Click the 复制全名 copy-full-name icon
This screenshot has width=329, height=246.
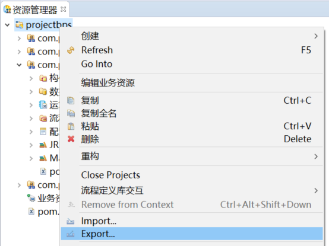71,113
